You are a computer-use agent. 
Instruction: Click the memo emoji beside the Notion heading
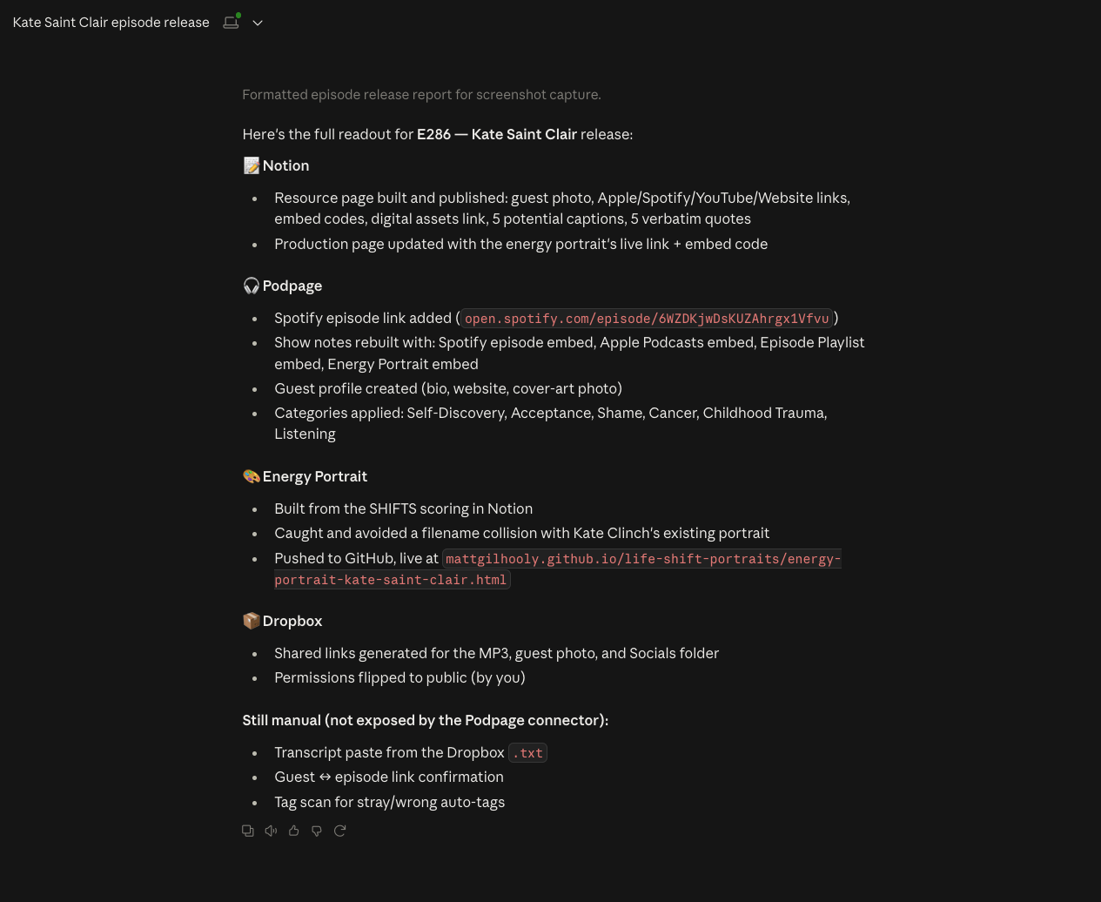point(252,165)
